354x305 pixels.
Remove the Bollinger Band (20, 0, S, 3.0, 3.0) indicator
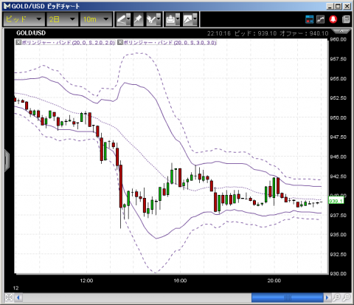tap(120, 42)
